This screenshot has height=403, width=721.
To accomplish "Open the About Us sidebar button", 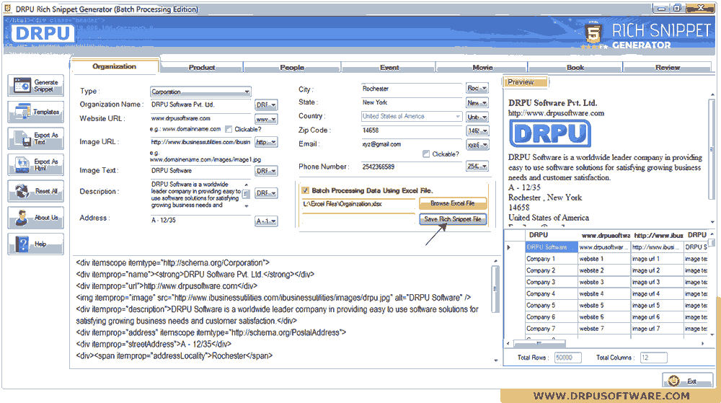I will coord(36,217).
